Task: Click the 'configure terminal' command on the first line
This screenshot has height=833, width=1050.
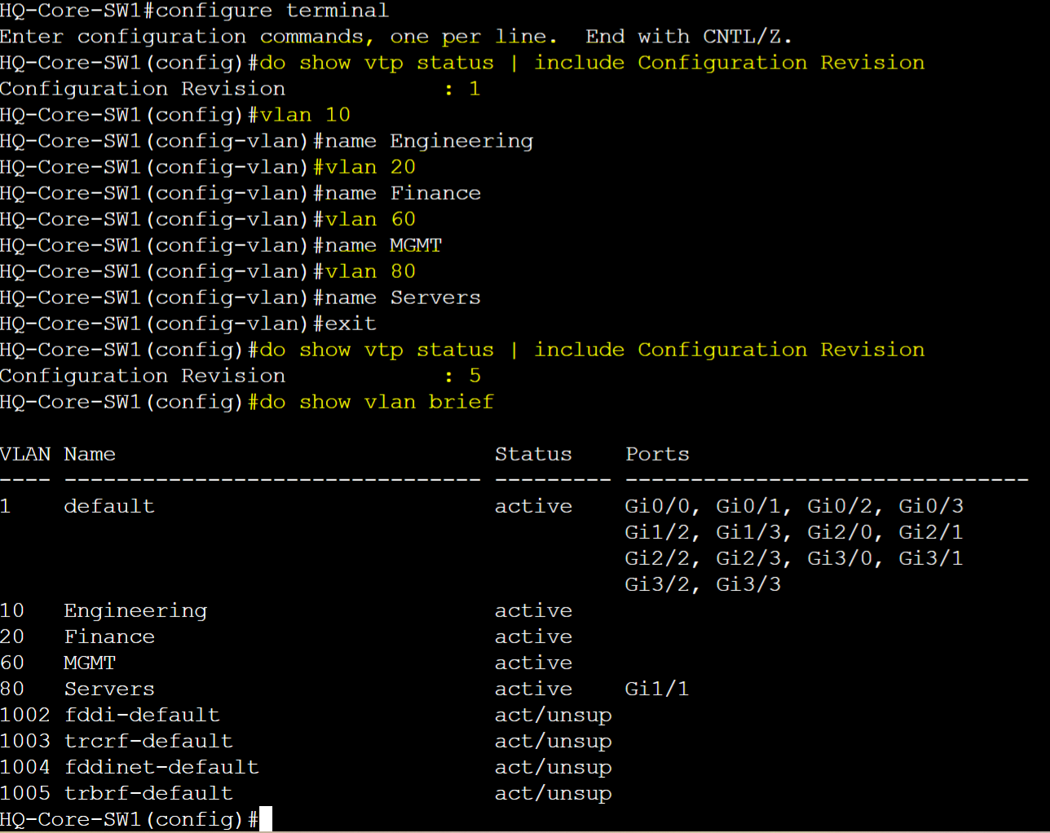Action: [272, 11]
